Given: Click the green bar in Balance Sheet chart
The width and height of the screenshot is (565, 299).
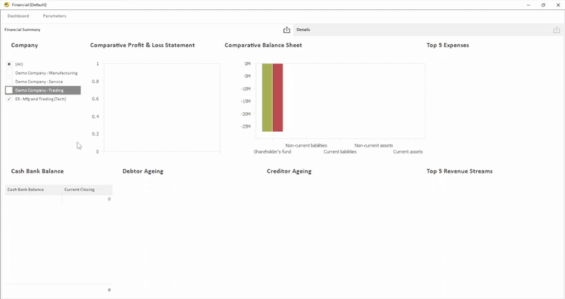Looking at the screenshot, I should click(x=267, y=97).
